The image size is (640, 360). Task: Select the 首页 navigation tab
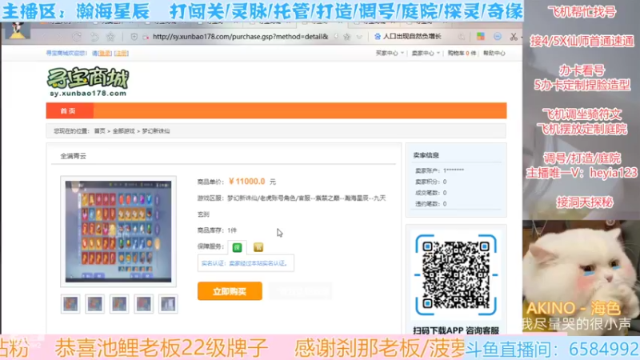pos(68,110)
